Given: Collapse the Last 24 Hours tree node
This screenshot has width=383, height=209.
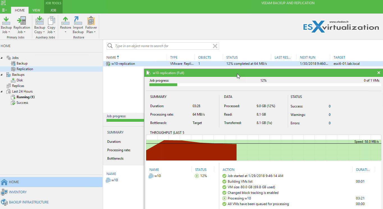Looking at the screenshot, I should point(2,91).
